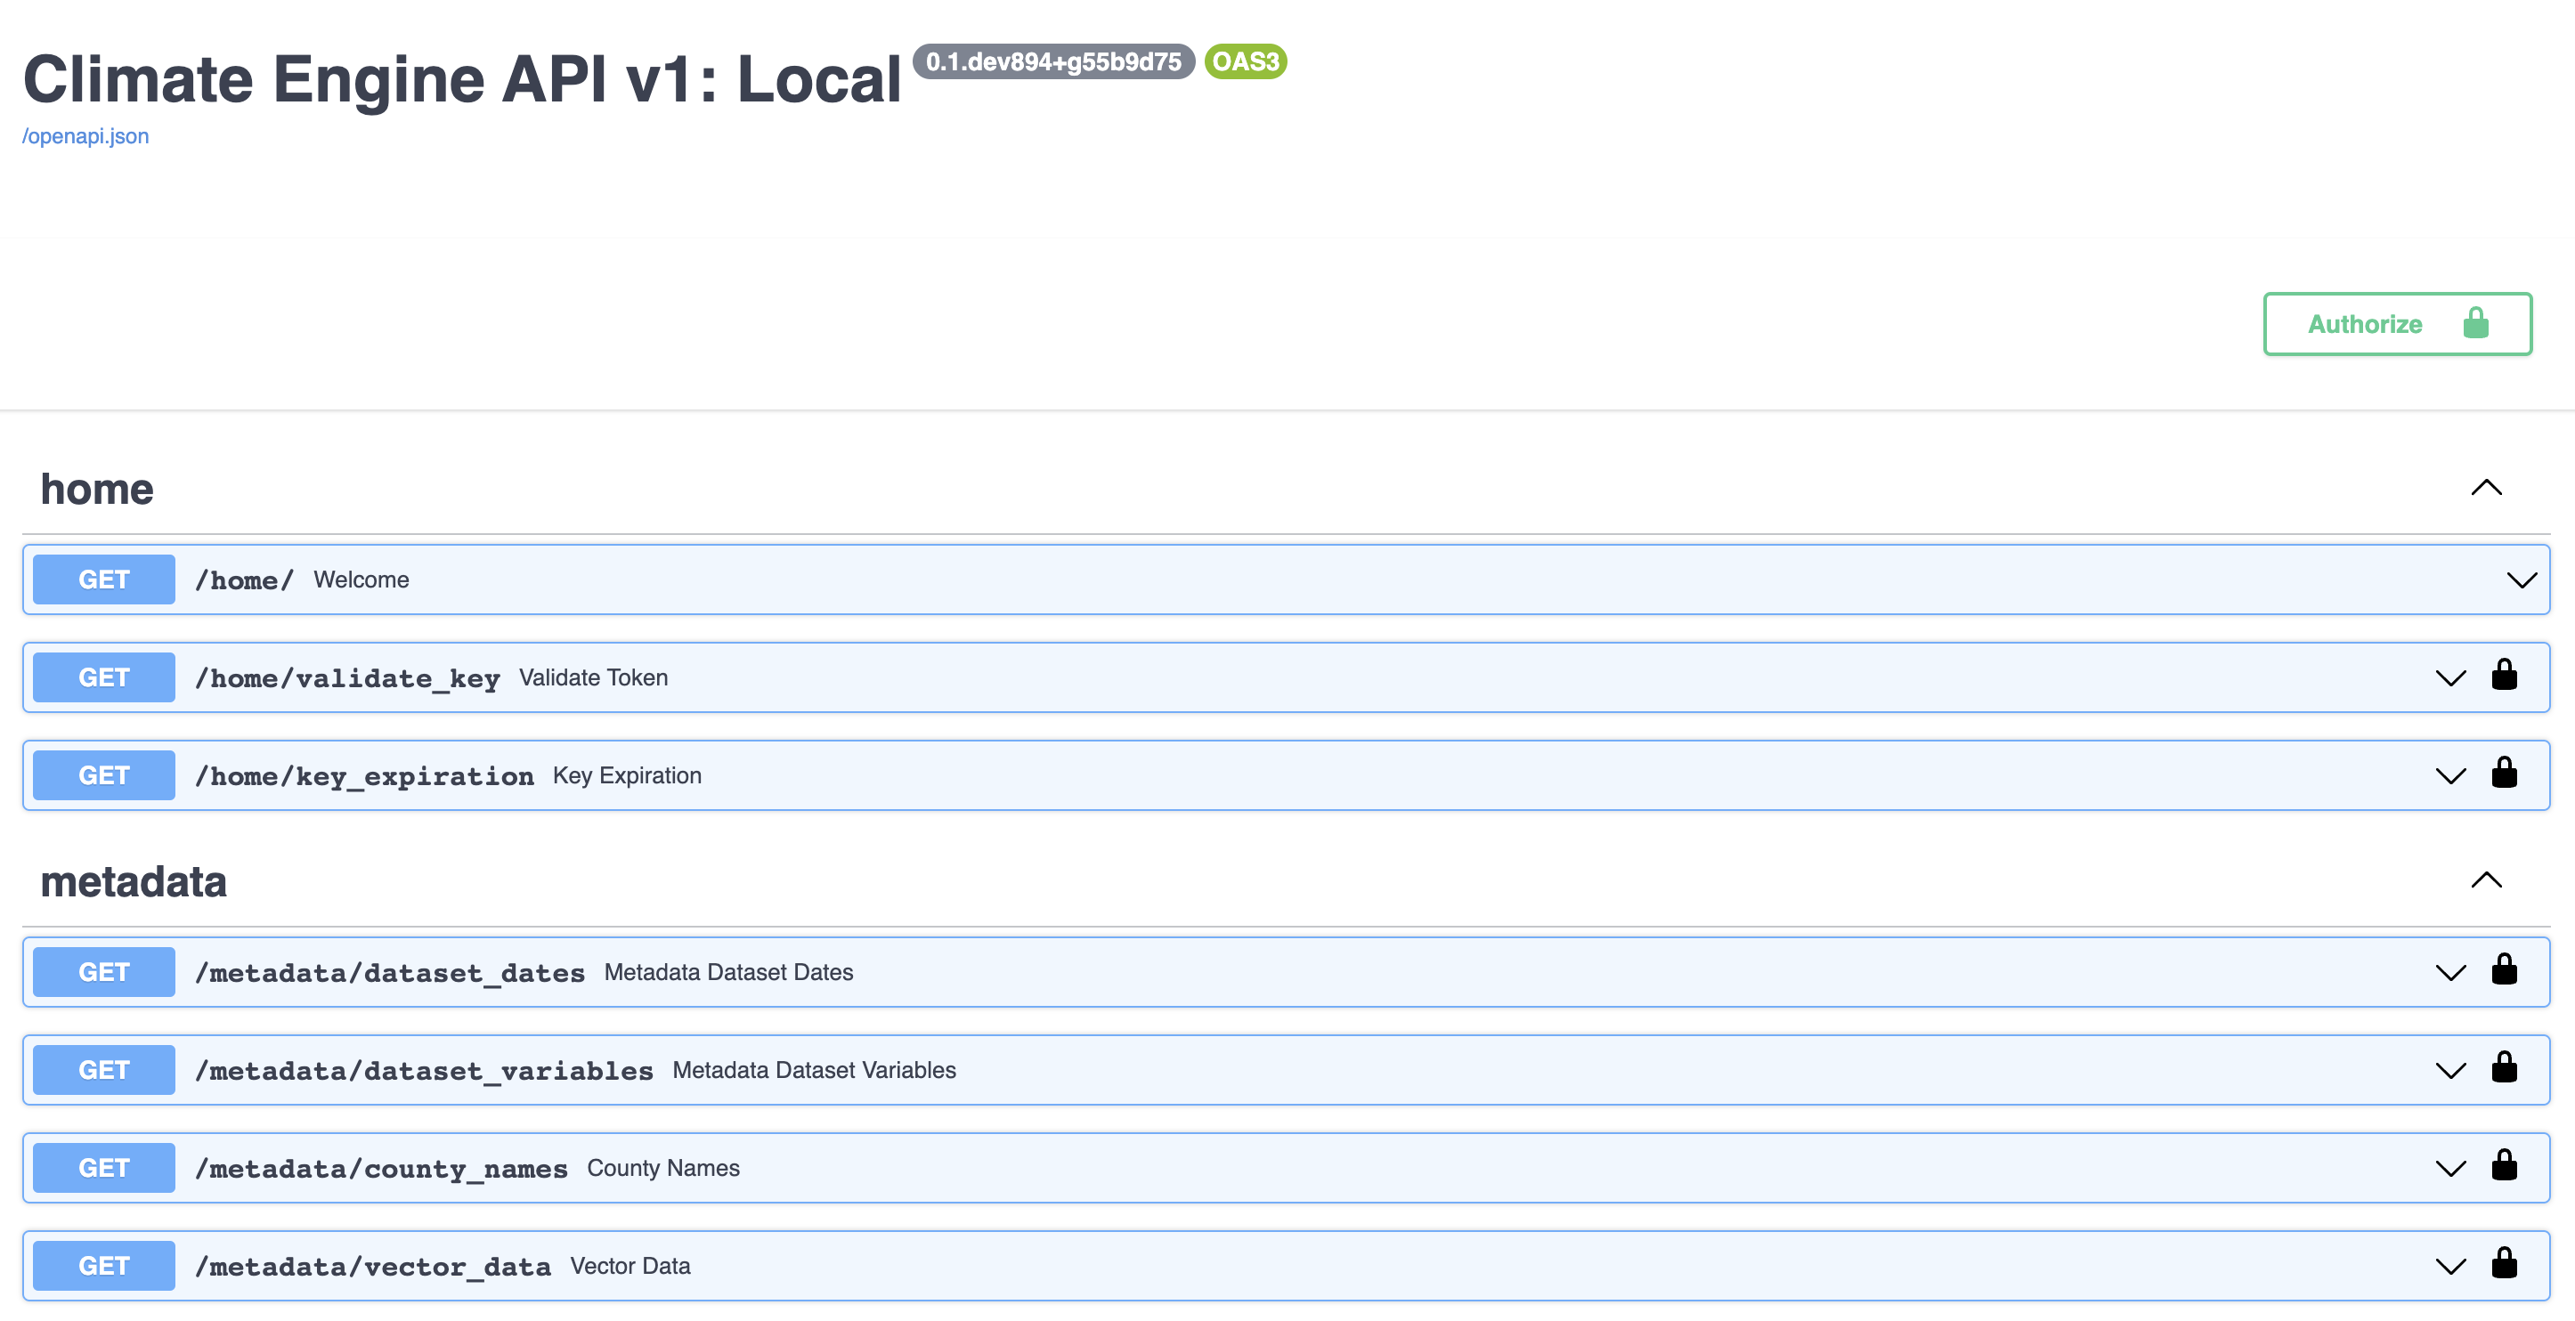Viewport: 2575px width, 1321px height.
Task: Click lock icon on vector_data endpoint
Action: coord(2503,1264)
